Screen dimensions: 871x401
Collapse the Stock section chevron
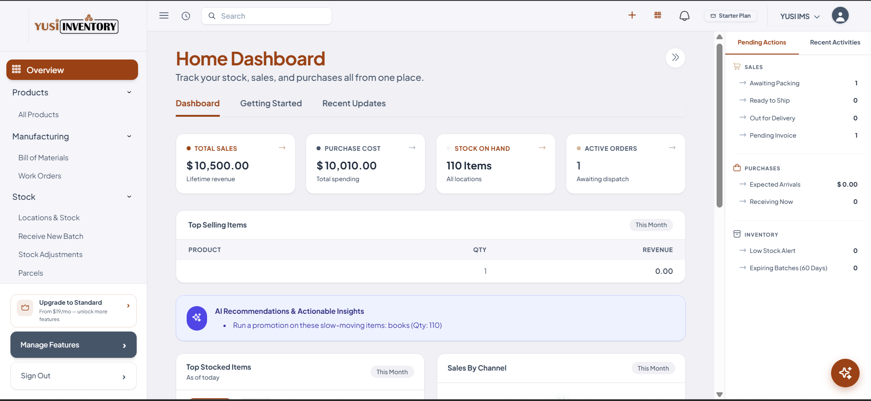129,197
